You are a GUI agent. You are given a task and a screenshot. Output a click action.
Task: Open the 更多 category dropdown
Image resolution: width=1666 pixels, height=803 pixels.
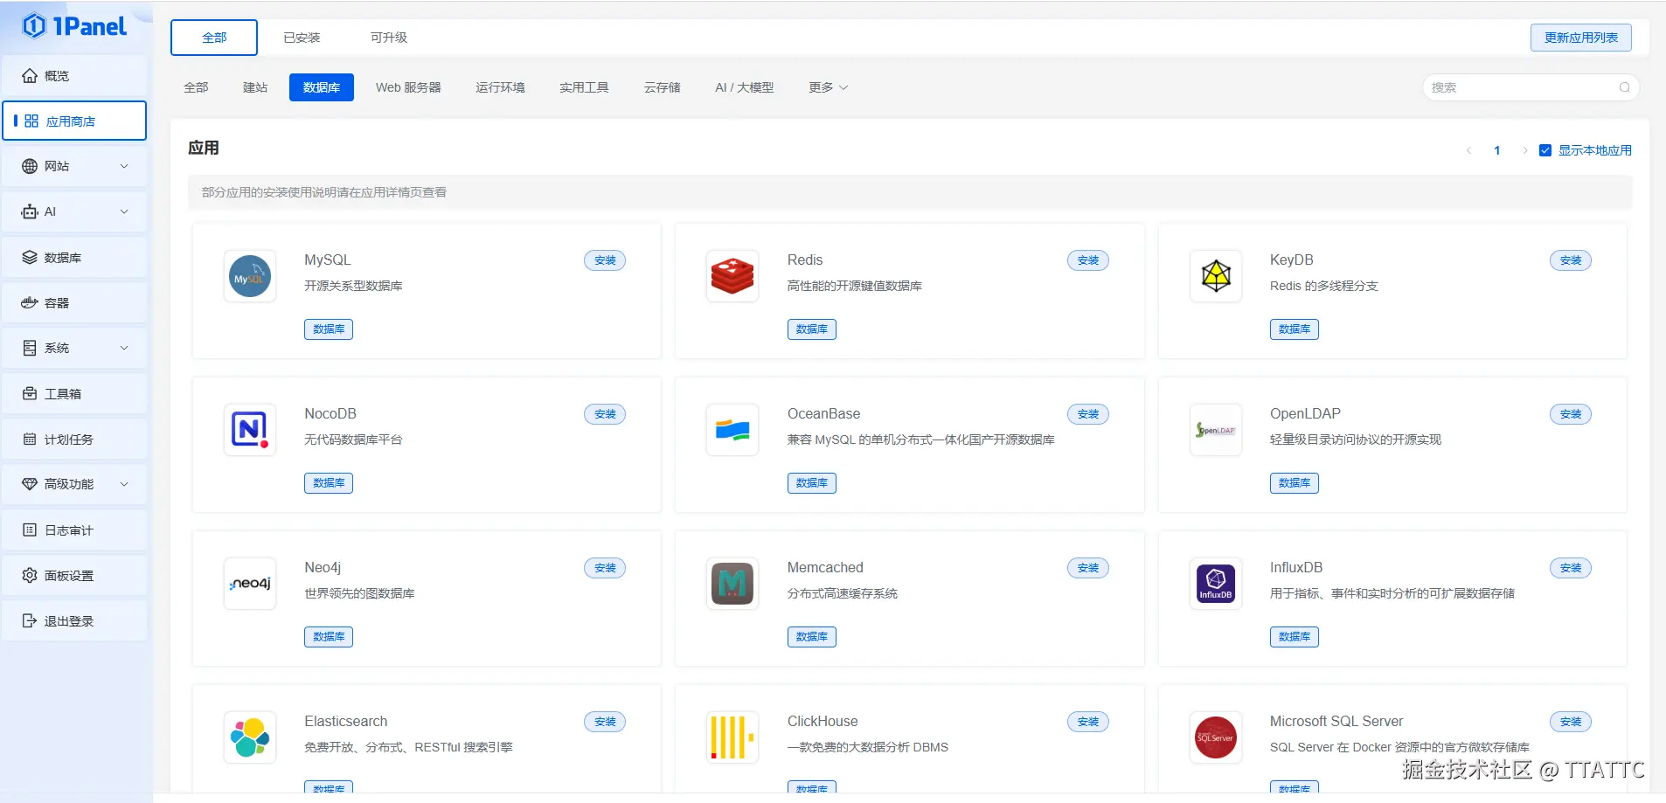pos(829,87)
